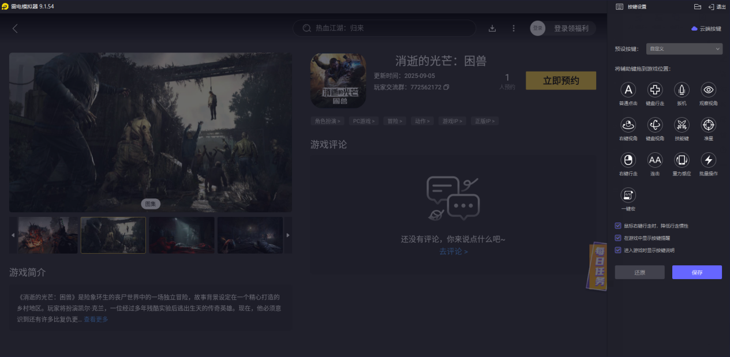
Task: Select the 右键行走 mouse movement icon
Action: 628,160
